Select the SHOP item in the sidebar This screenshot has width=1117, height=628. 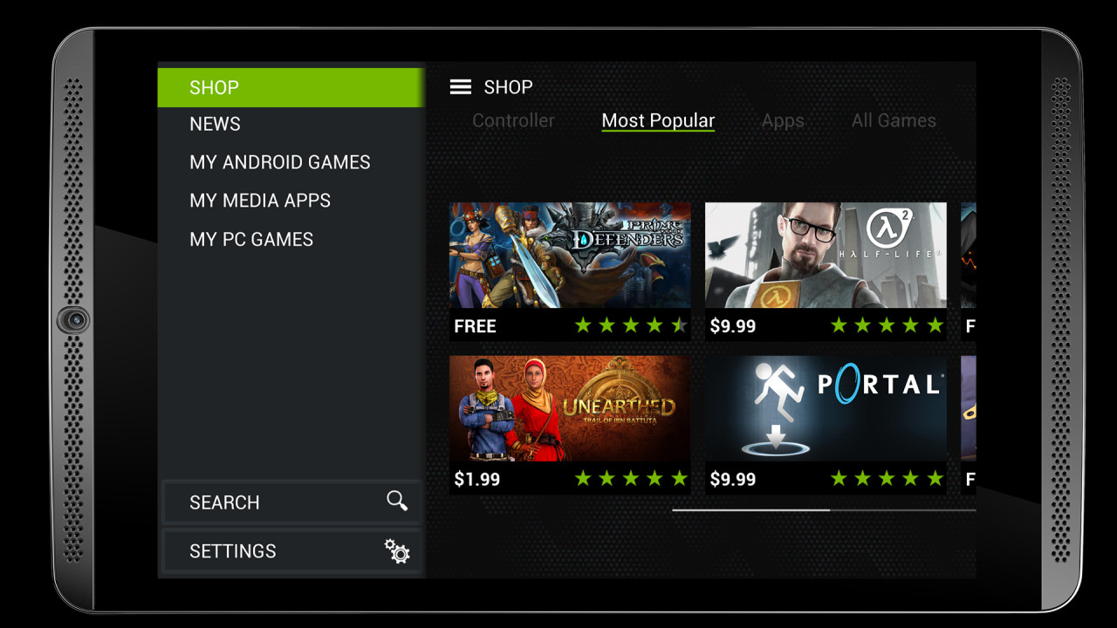pos(291,87)
